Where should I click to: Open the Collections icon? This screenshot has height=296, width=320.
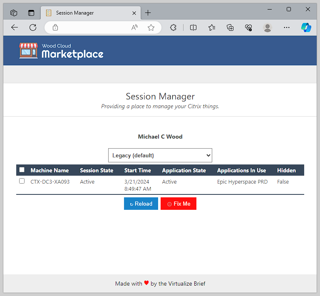pyautogui.click(x=230, y=27)
